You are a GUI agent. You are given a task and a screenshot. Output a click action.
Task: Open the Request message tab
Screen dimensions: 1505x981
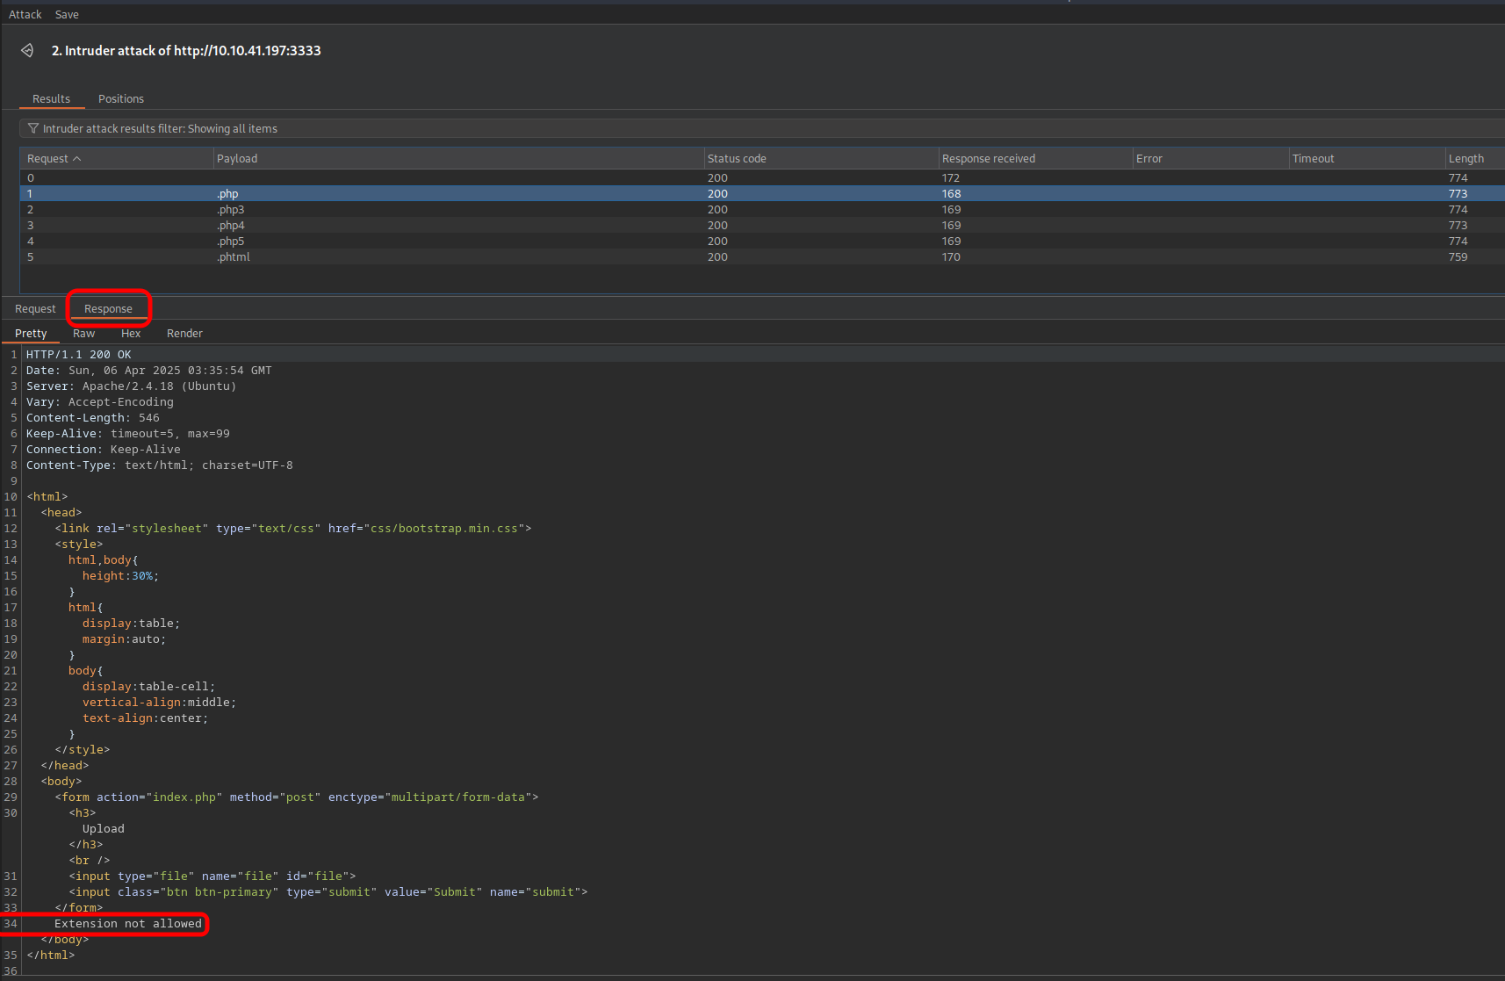pyautogui.click(x=35, y=309)
